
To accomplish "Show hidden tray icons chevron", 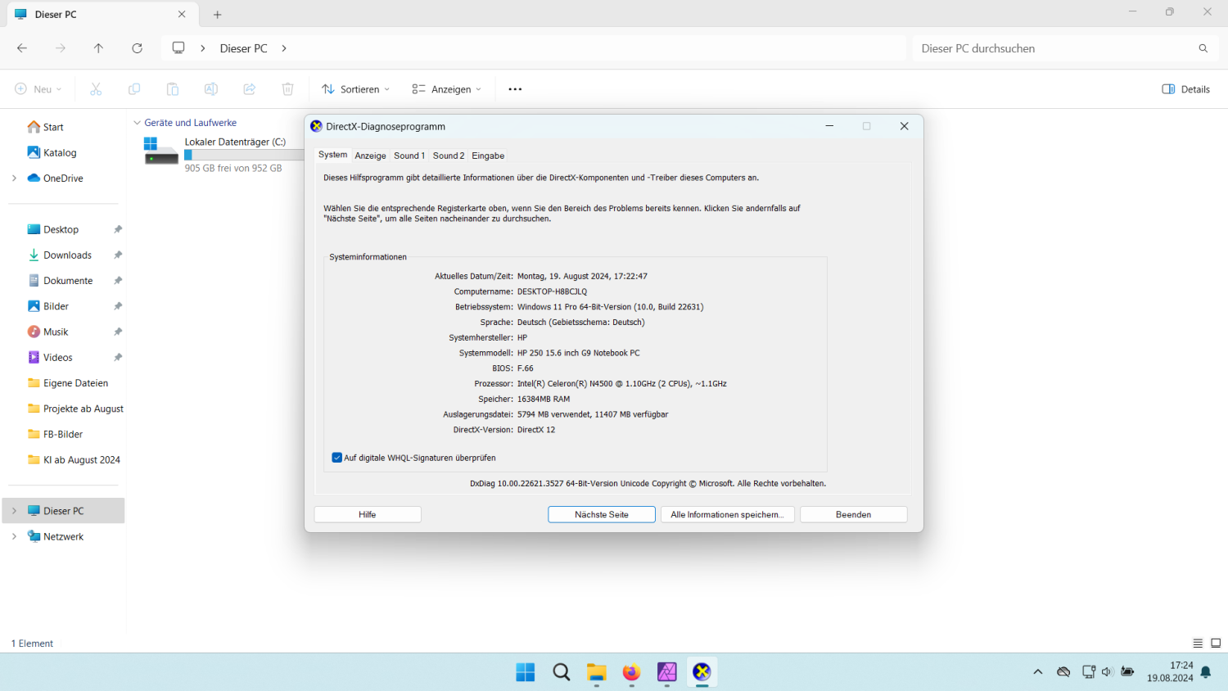I will point(1038,672).
